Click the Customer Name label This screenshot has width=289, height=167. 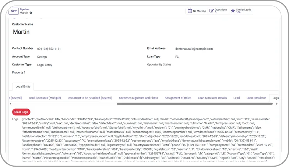(22, 24)
